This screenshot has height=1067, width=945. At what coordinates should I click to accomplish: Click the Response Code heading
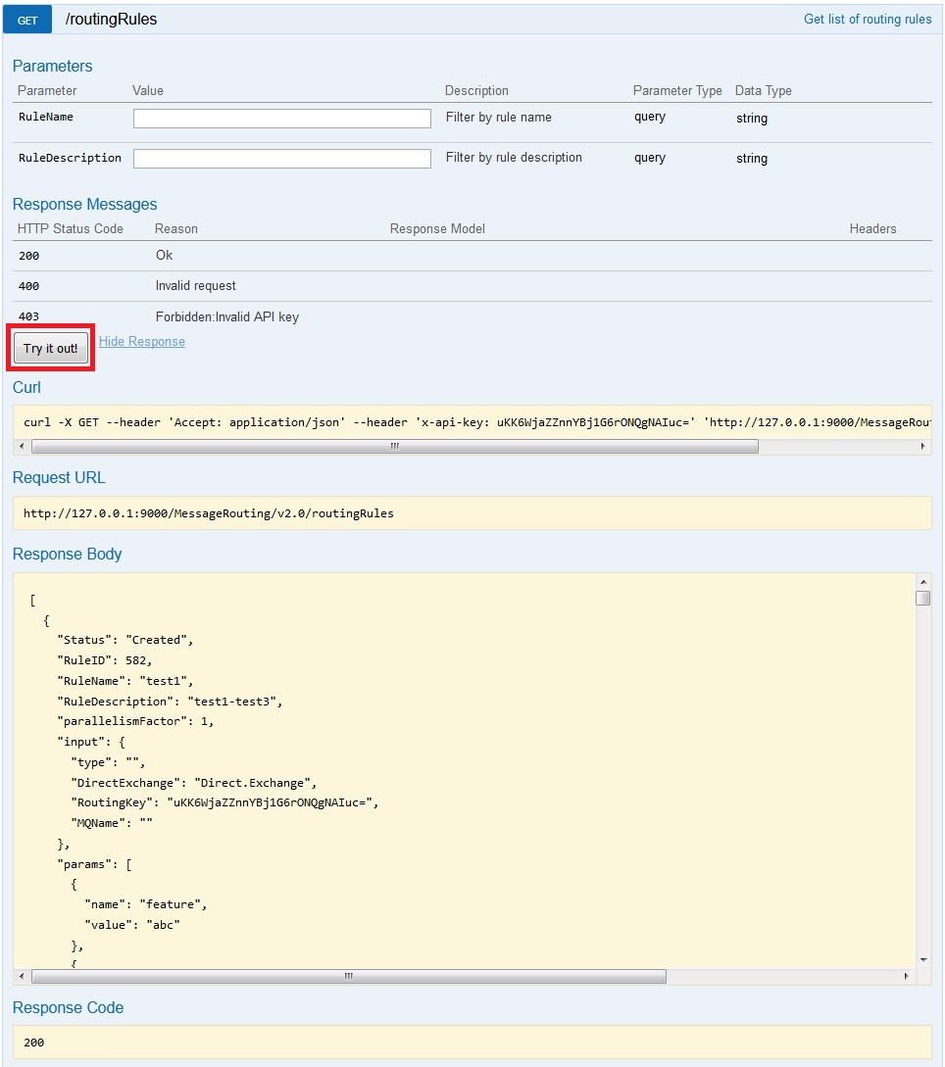coord(68,1008)
